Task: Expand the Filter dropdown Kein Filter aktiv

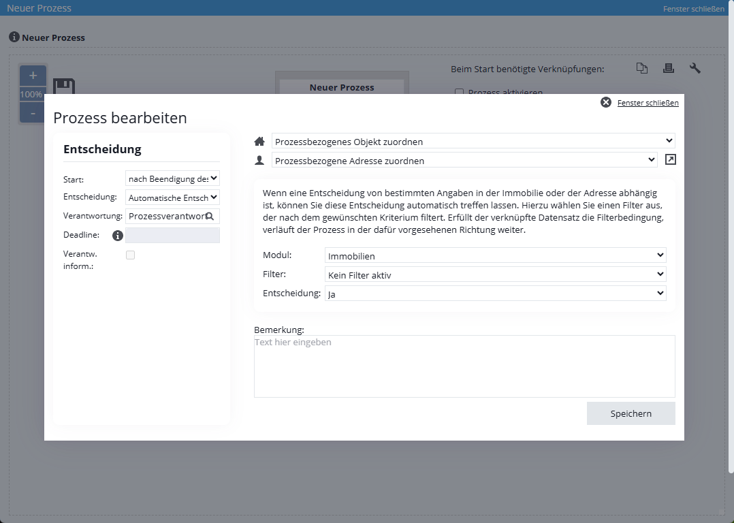Action: tap(495, 274)
